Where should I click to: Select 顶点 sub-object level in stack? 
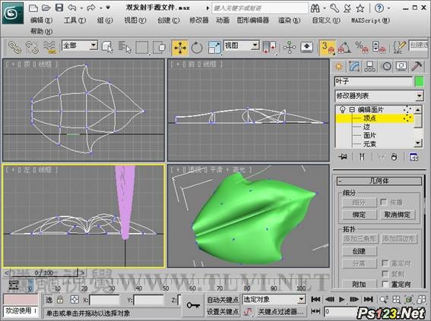point(369,118)
